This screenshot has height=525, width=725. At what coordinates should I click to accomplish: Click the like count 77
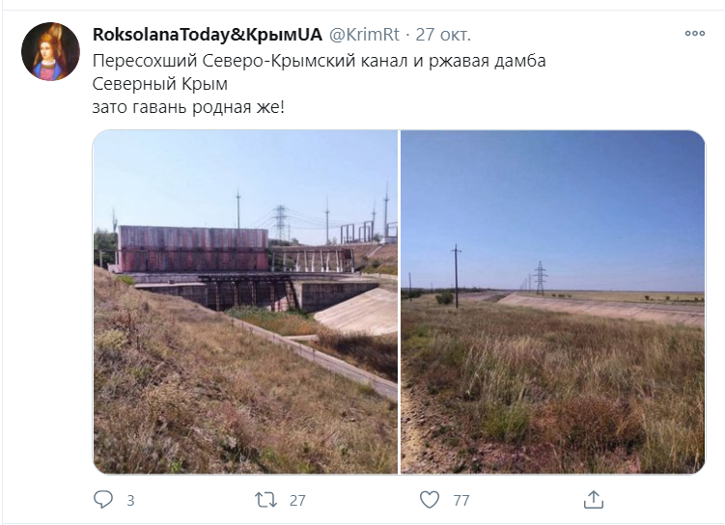pyautogui.click(x=461, y=500)
